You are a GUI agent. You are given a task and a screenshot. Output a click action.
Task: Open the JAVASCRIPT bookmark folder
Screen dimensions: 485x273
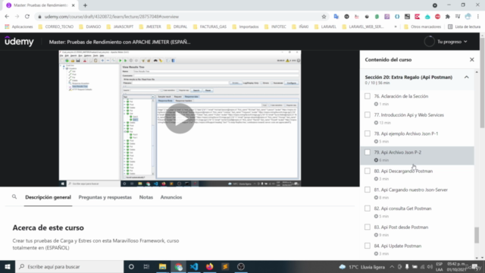coord(120,27)
